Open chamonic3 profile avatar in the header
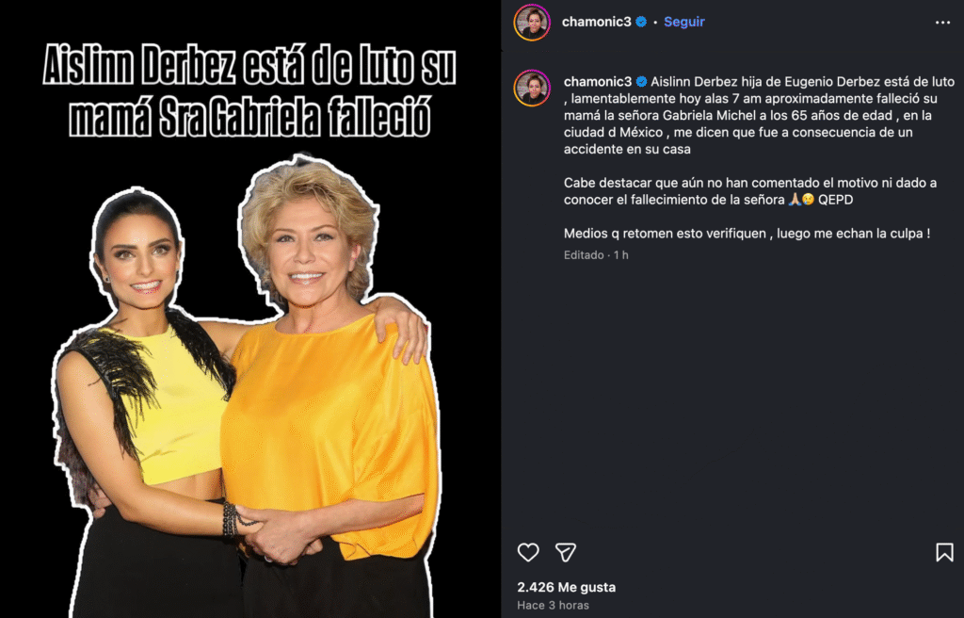Image resolution: width=964 pixels, height=618 pixels. click(532, 23)
